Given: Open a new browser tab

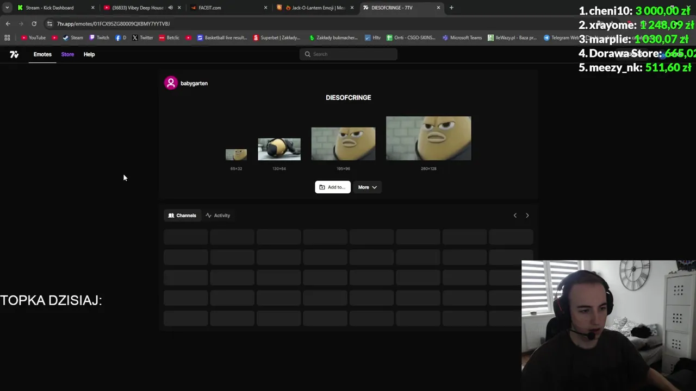Looking at the screenshot, I should [451, 8].
